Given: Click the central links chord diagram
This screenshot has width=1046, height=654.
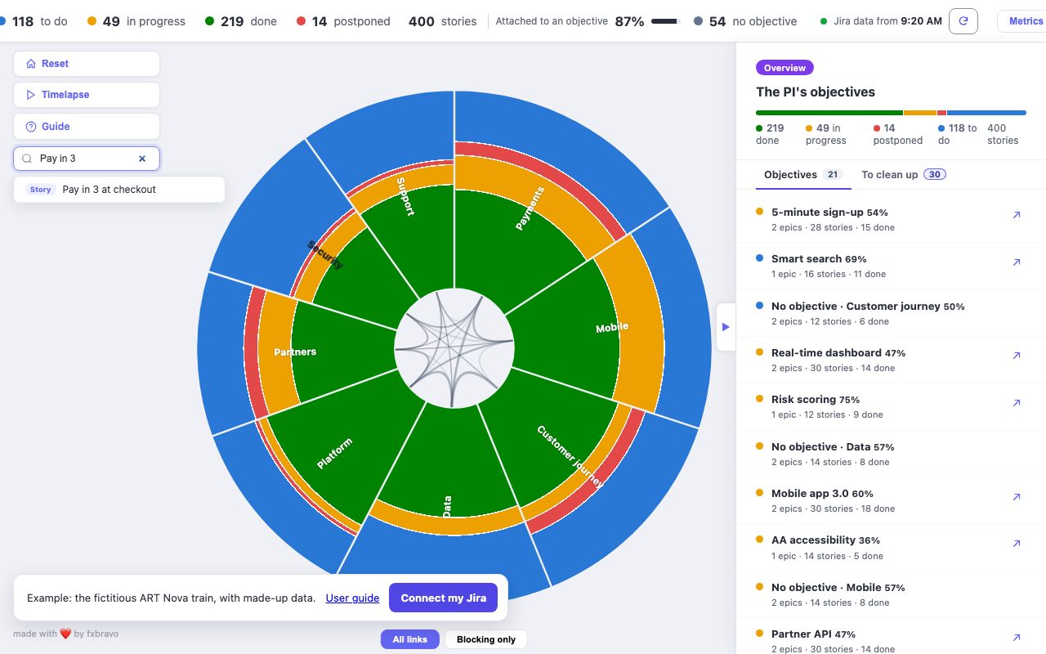Looking at the screenshot, I should point(454,348).
